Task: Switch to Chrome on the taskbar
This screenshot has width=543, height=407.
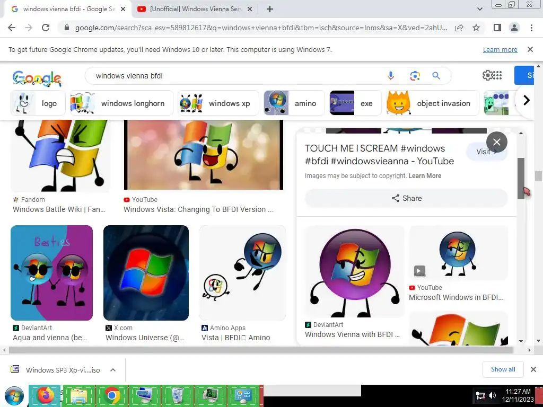Action: 111,395
